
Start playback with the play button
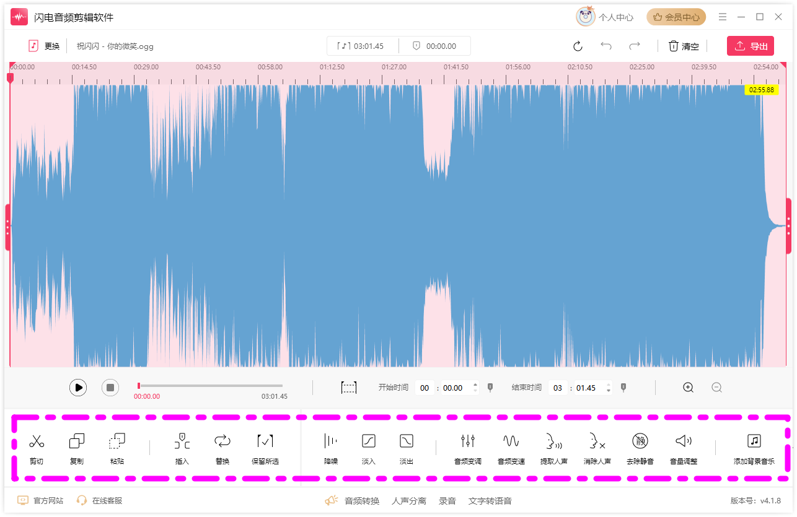tap(78, 388)
